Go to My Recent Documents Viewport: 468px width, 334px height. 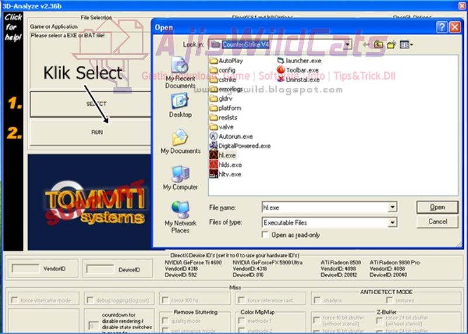180,73
